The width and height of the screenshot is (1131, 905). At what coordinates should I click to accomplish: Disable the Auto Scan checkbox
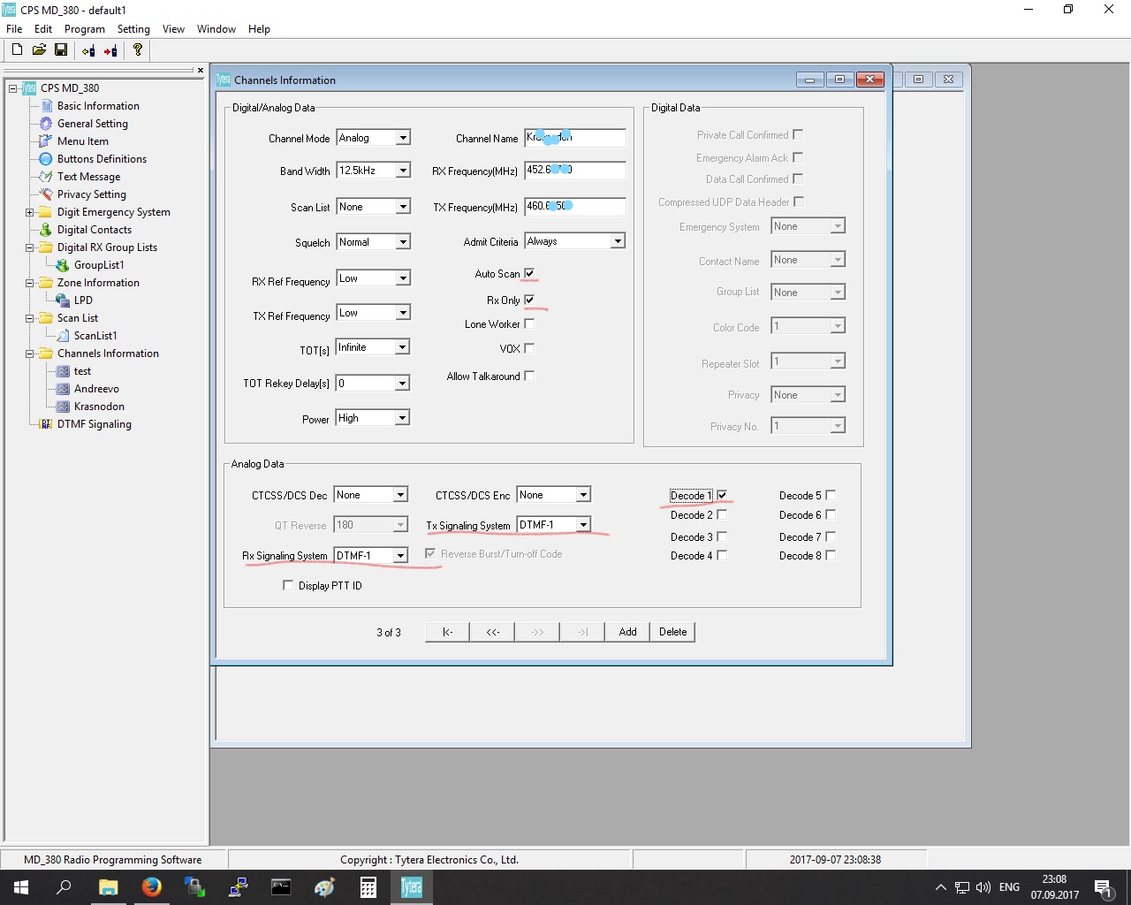pyautogui.click(x=529, y=274)
